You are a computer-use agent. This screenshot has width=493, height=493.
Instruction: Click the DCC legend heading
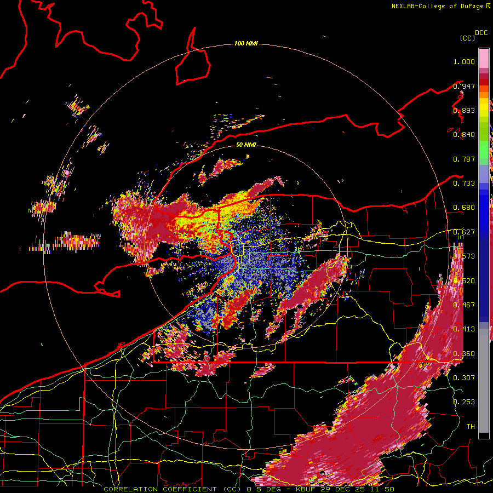coord(481,33)
